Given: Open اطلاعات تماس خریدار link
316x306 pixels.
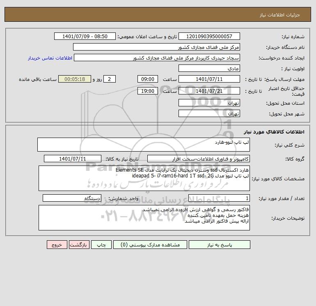Looking at the screenshot, I should (x=50, y=58).
